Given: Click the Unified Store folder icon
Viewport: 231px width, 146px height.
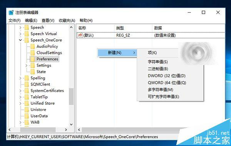Looking at the screenshot, I should (x=27, y=103).
